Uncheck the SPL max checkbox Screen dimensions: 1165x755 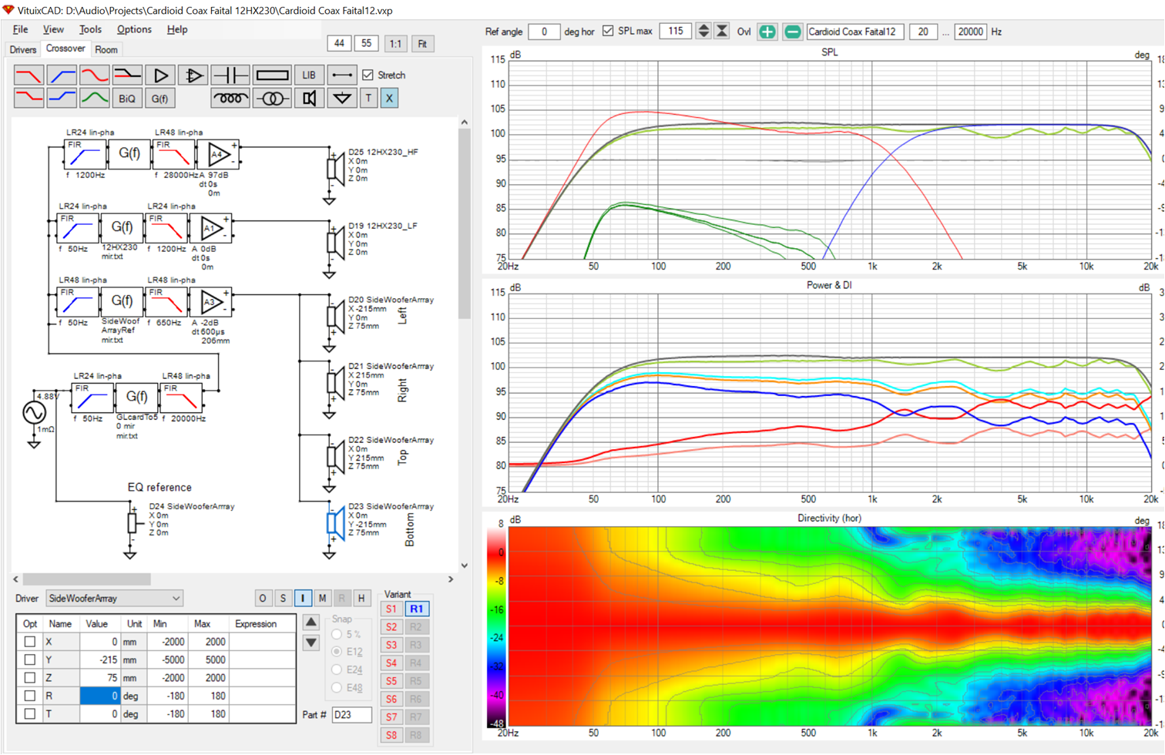pos(608,31)
